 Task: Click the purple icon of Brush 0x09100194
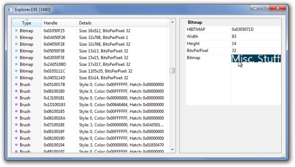coord(16,145)
